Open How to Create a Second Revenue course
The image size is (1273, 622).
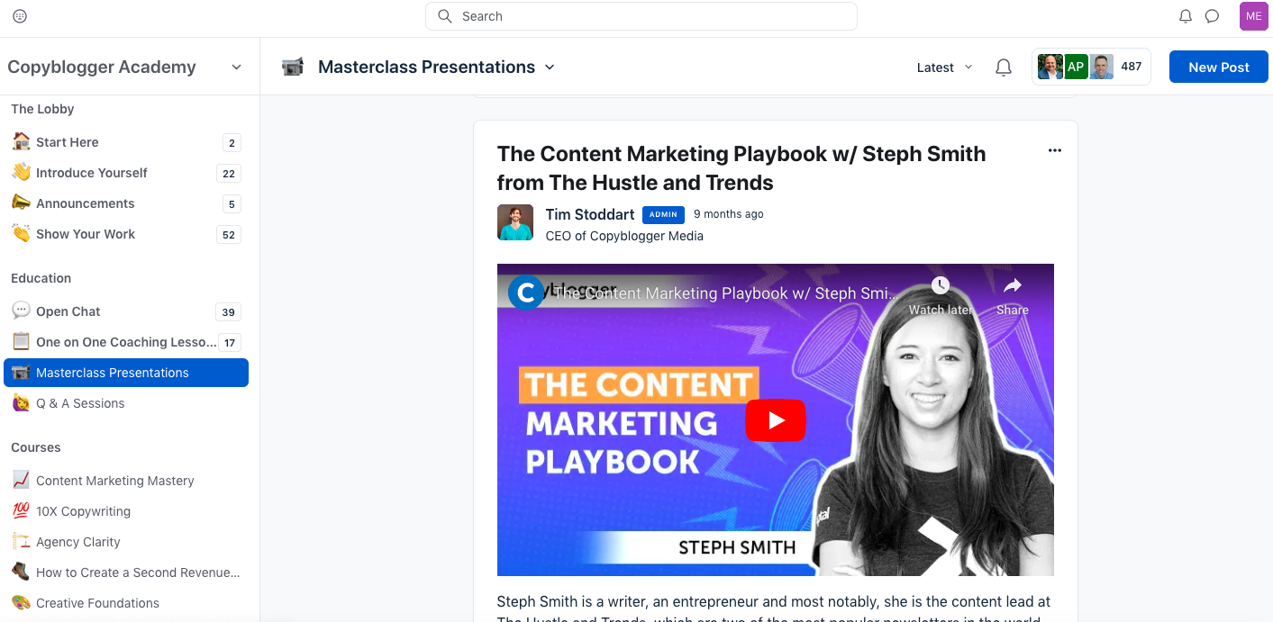click(x=126, y=572)
